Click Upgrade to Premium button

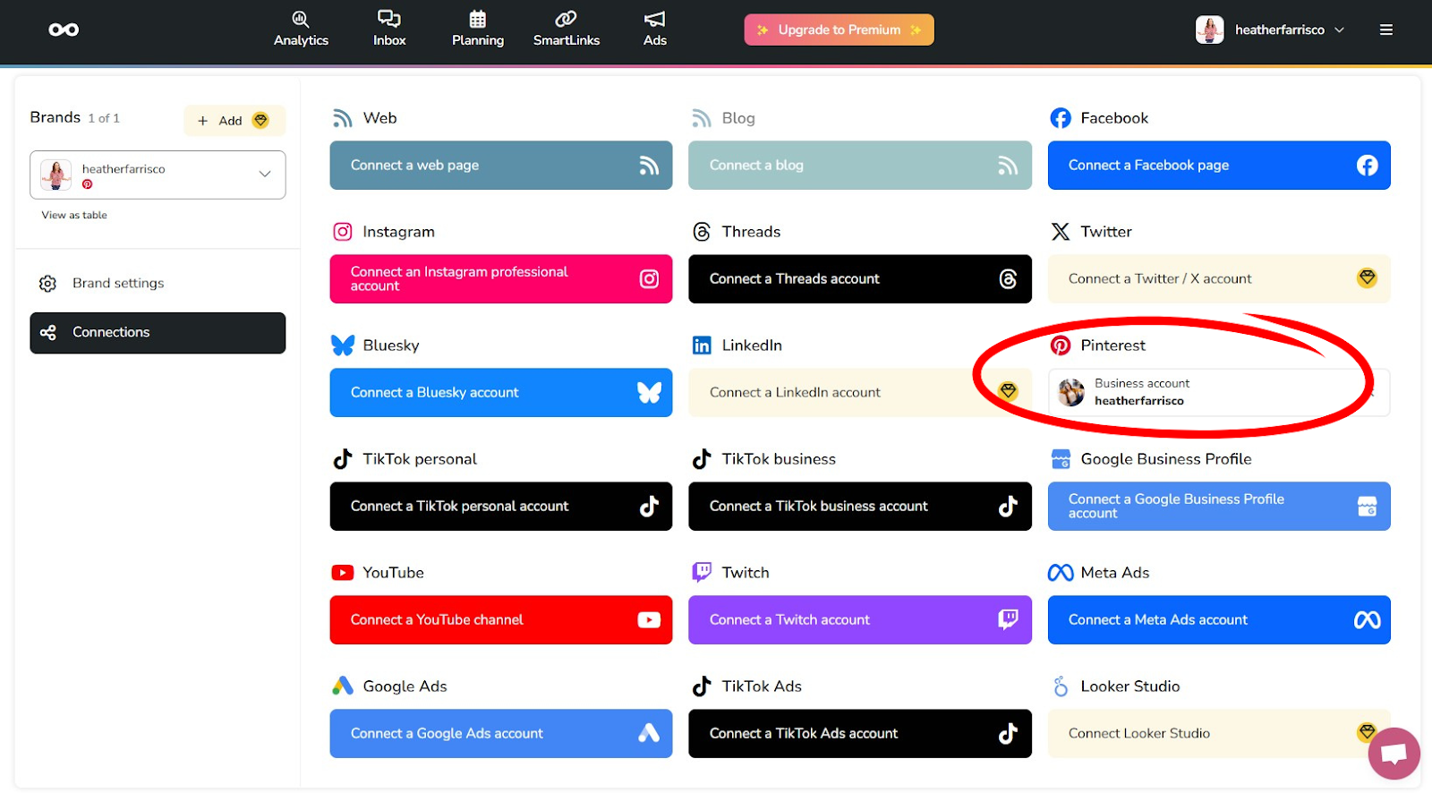coord(839,30)
